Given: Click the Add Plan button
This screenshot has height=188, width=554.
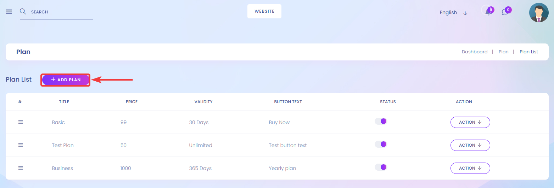Looking at the screenshot, I should [x=66, y=80].
